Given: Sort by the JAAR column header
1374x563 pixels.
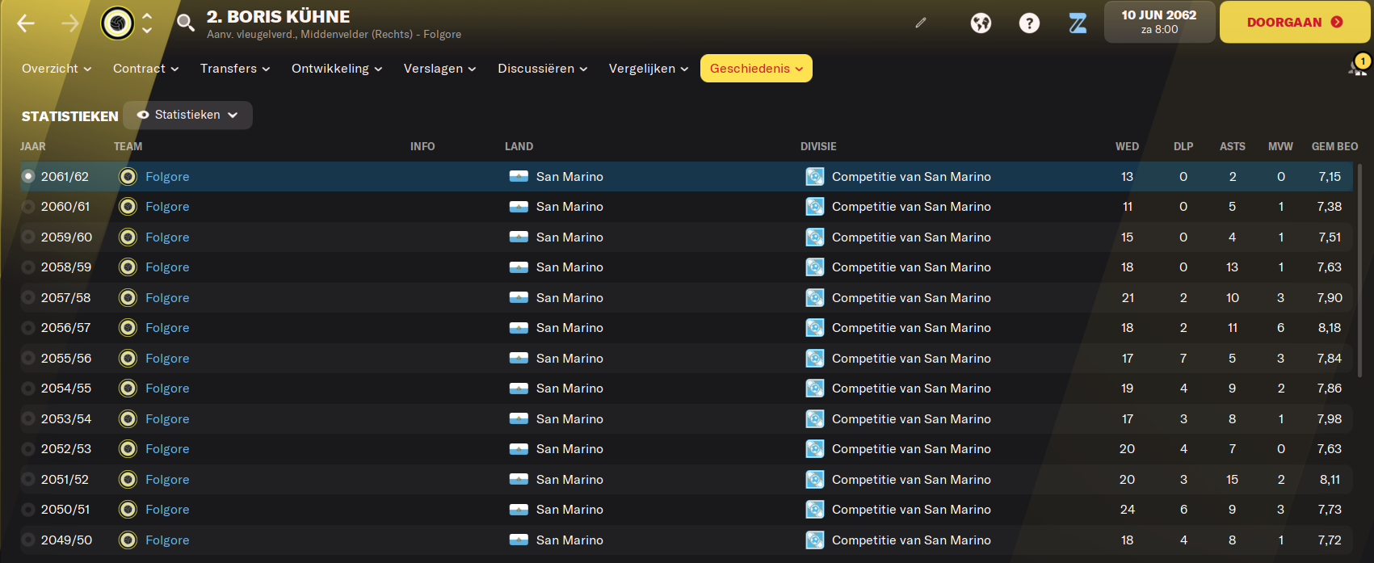Looking at the screenshot, I should pos(33,146).
